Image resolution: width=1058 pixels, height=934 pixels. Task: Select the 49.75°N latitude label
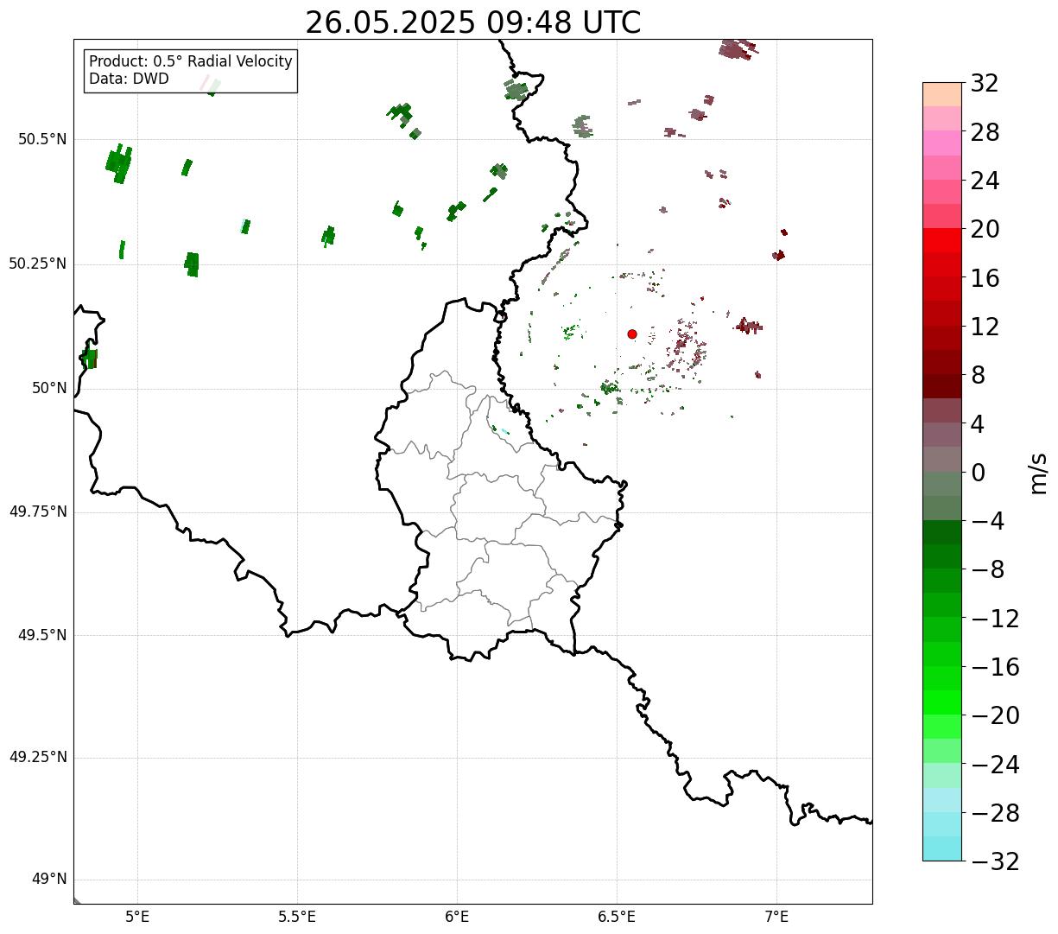point(38,511)
